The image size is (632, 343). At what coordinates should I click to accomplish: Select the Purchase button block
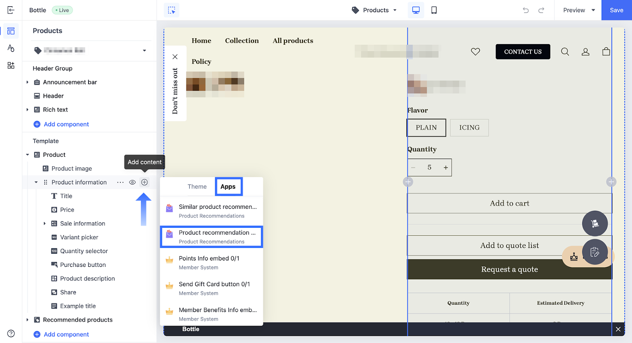click(83, 265)
